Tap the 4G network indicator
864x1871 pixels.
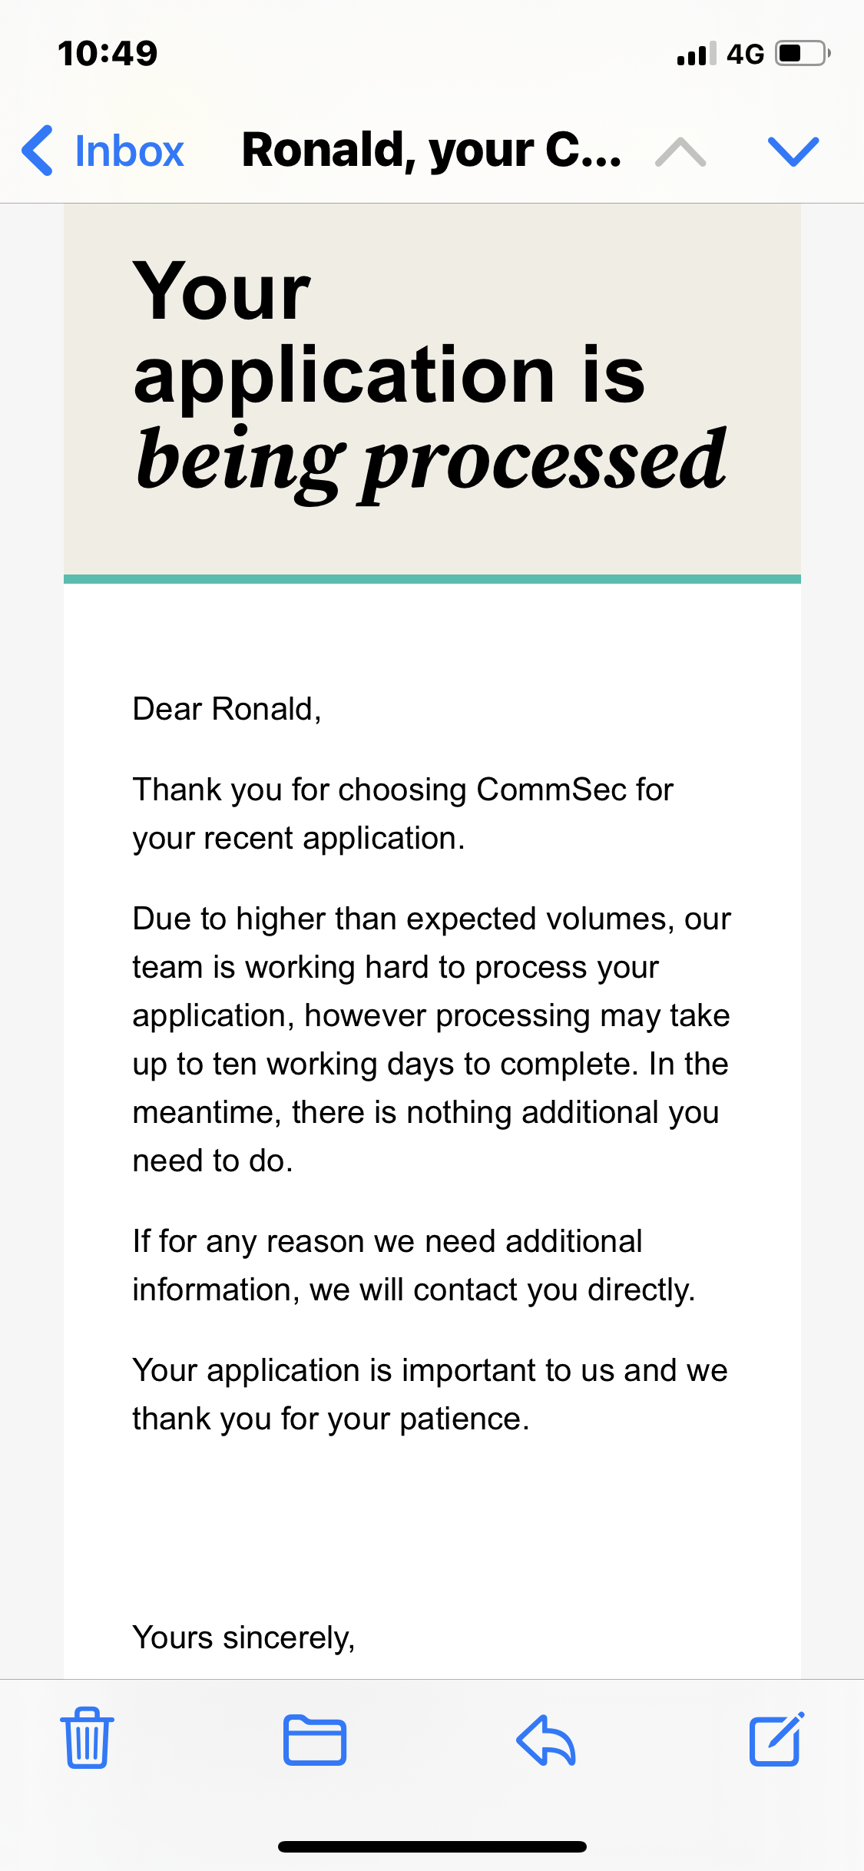tap(745, 54)
